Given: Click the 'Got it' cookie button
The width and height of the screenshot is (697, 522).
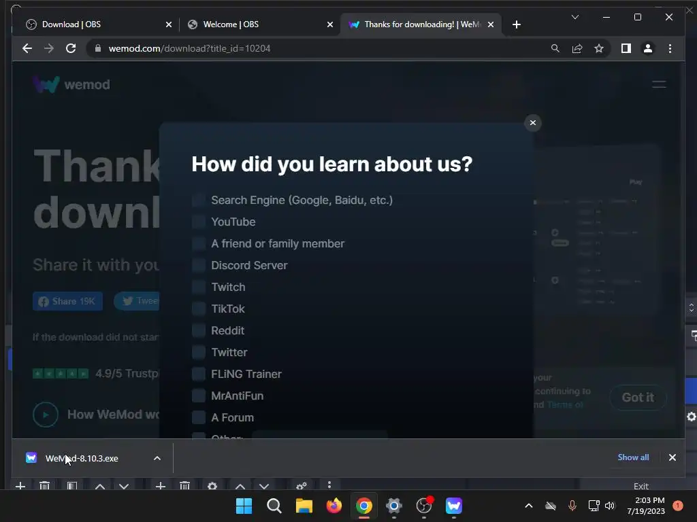Looking at the screenshot, I should click(x=638, y=397).
